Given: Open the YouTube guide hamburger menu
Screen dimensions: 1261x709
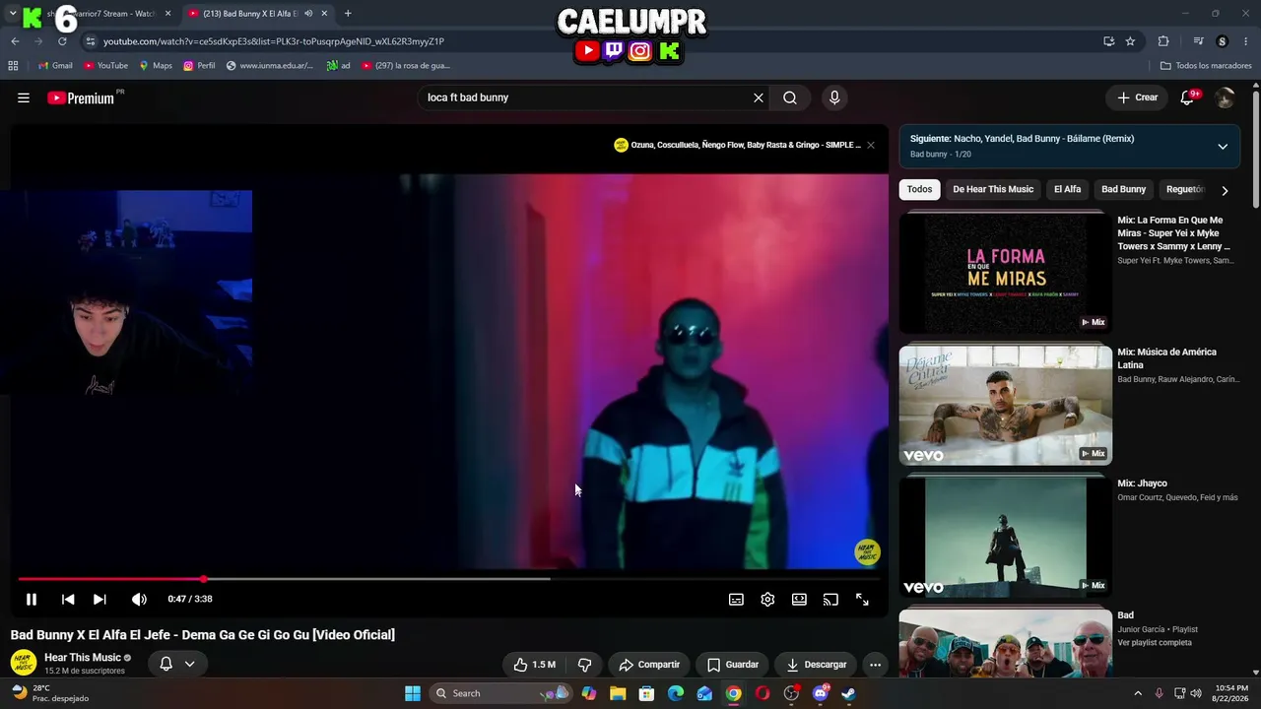Looking at the screenshot, I should 24,97.
